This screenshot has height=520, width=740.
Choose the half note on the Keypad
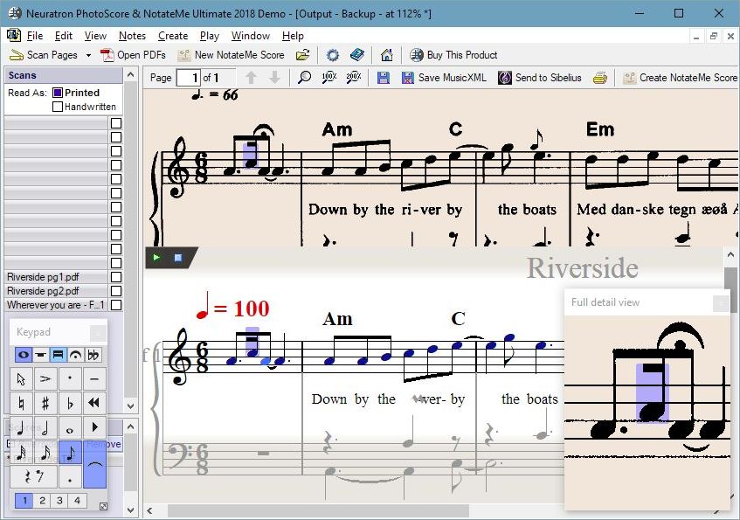pos(45,427)
